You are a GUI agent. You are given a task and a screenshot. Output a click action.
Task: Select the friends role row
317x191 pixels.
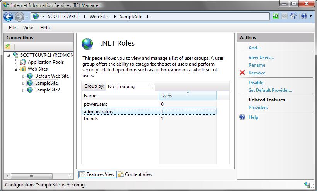149,119
